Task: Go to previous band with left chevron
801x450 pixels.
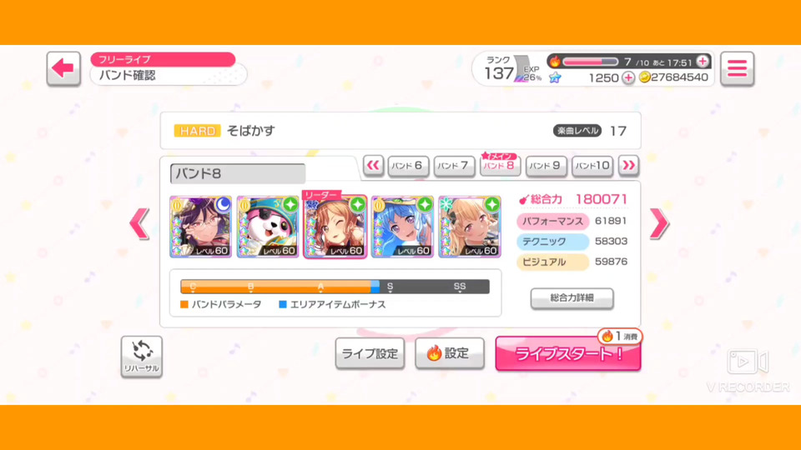Action: pos(139,223)
